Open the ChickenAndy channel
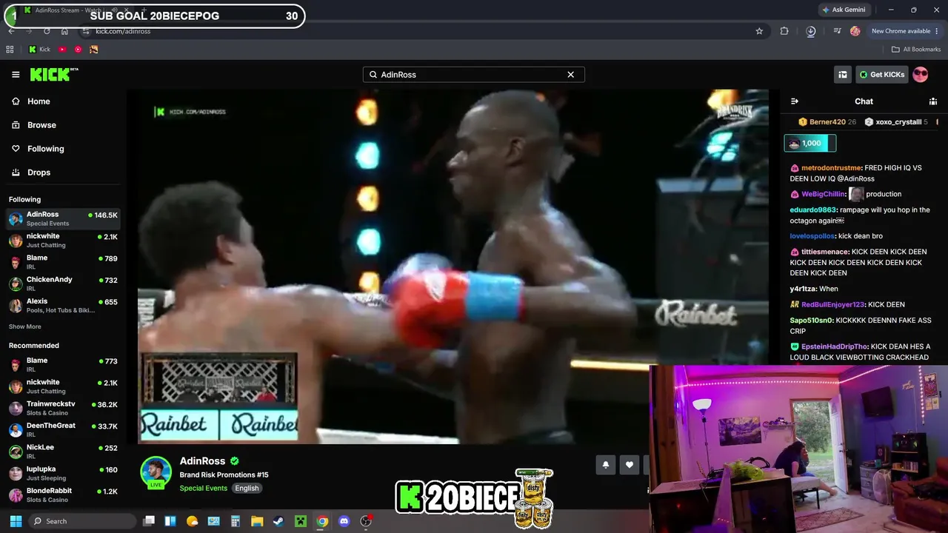948x533 pixels. click(63, 284)
